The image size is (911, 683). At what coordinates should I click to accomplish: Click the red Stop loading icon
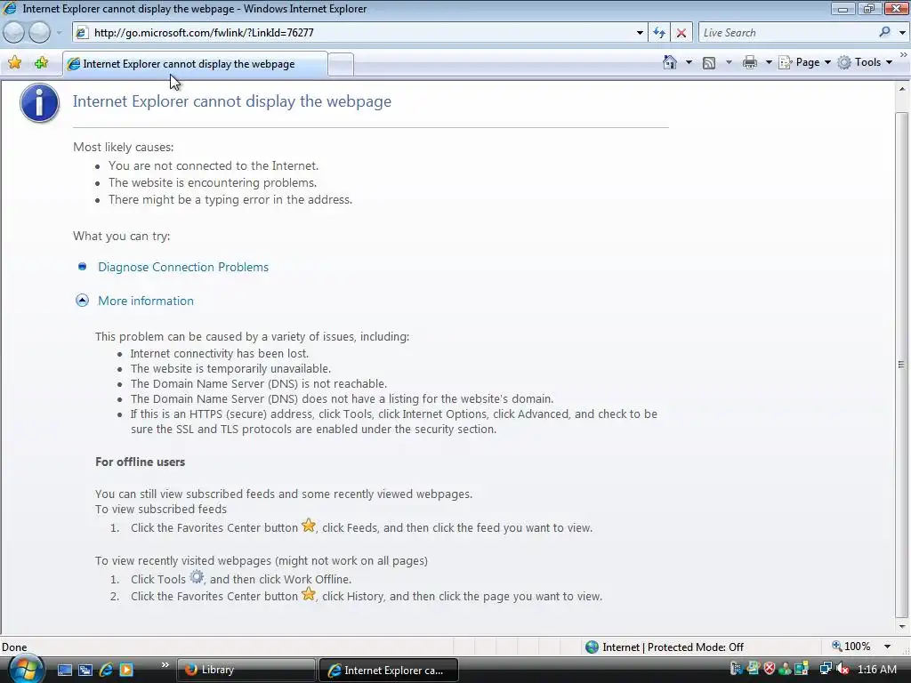[681, 33]
